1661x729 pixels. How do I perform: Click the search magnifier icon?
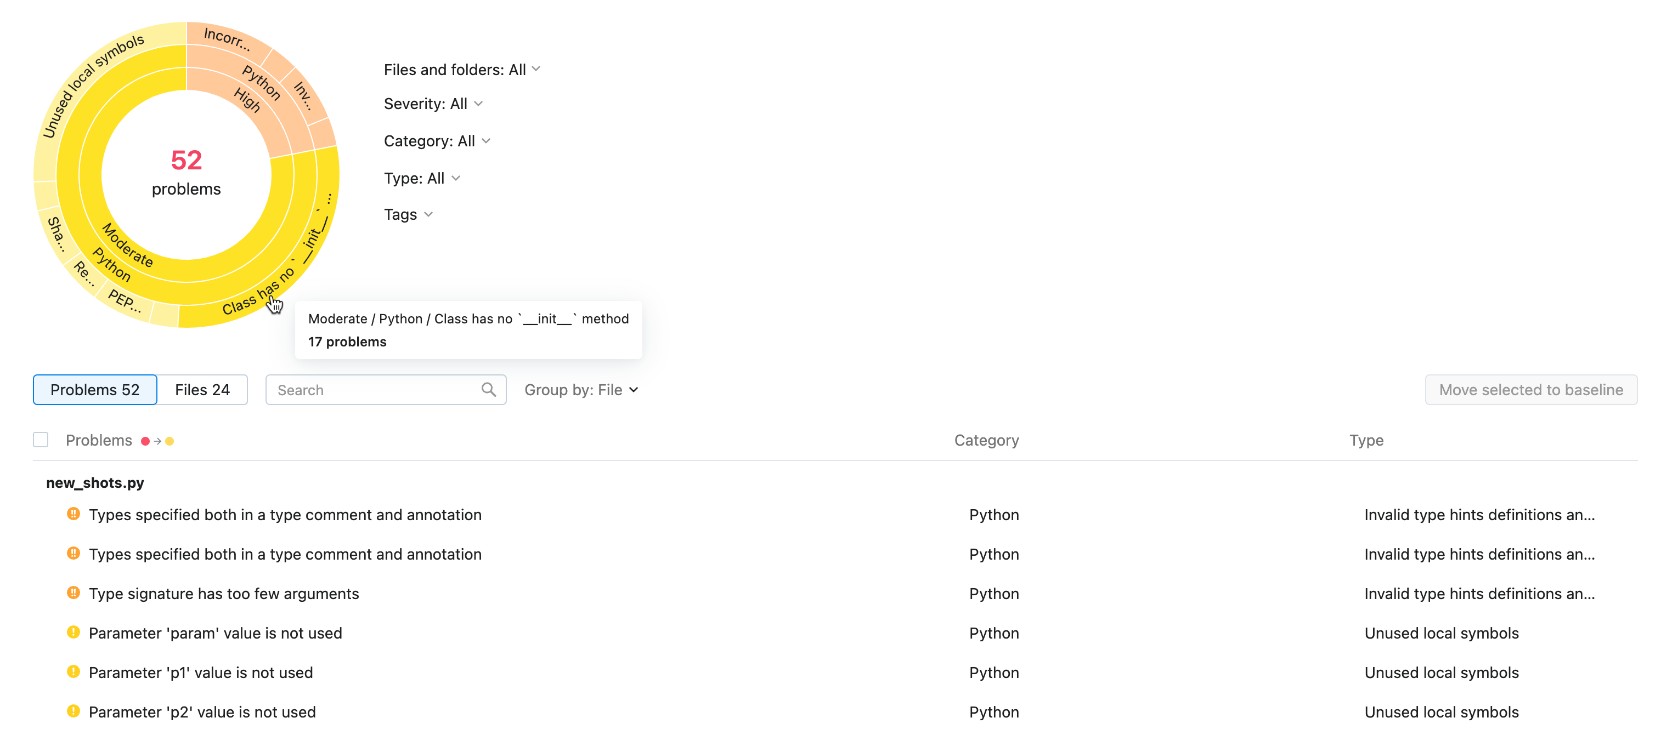[x=488, y=389]
